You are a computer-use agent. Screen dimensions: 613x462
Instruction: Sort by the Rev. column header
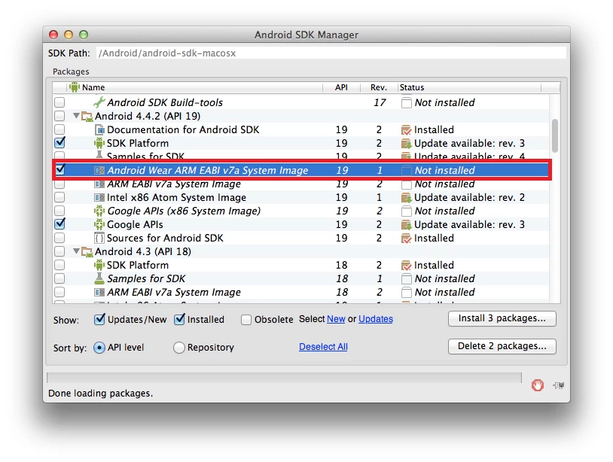click(379, 87)
